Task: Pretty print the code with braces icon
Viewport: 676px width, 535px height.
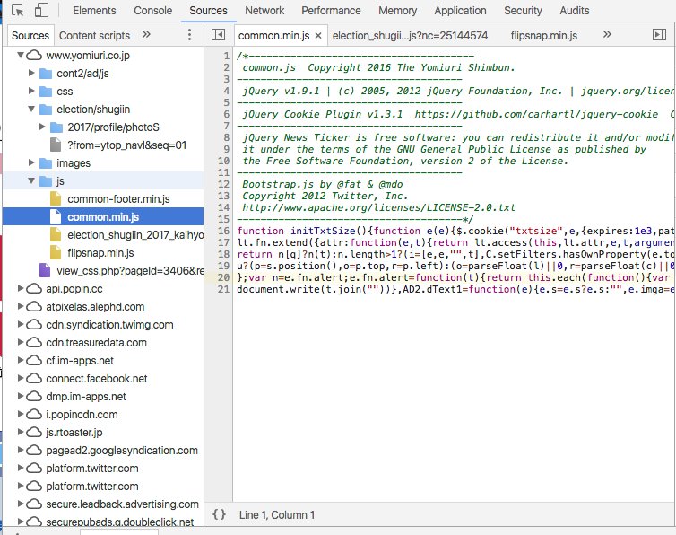Action: coord(219,514)
